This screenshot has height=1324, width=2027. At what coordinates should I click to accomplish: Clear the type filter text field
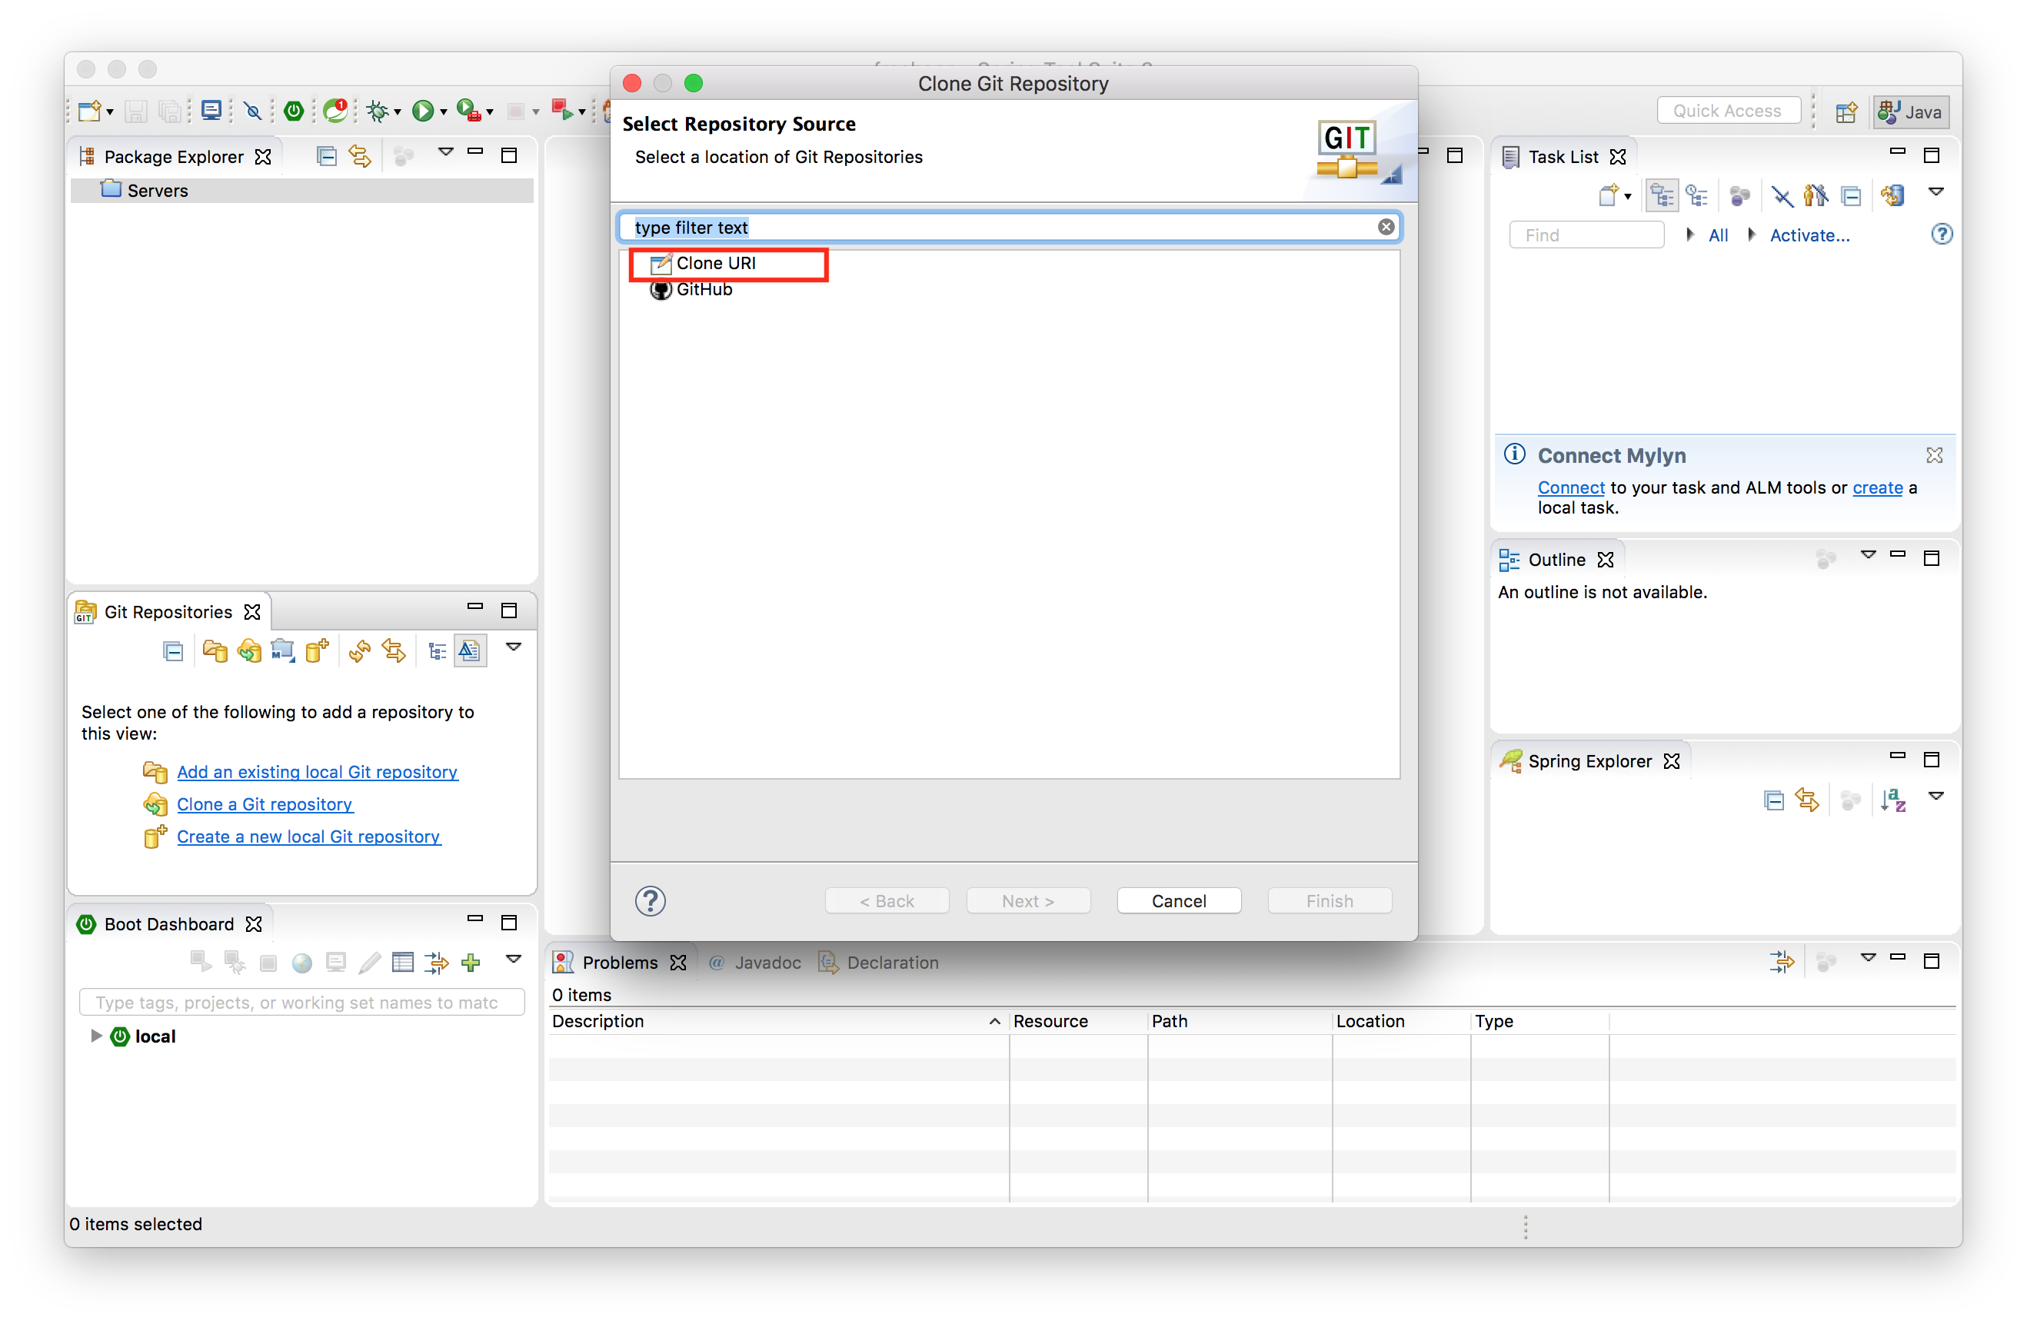coord(1385,227)
